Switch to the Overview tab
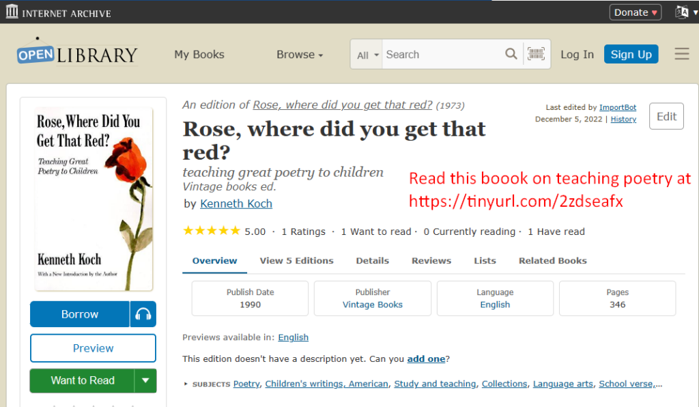Screen dimensions: 699x407 [214, 261]
